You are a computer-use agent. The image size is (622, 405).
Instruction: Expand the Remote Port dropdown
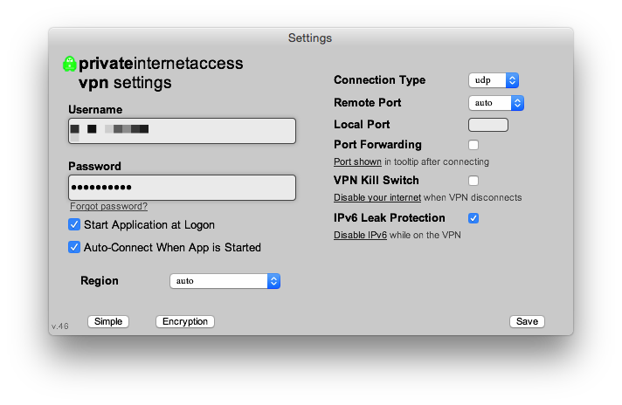click(496, 103)
